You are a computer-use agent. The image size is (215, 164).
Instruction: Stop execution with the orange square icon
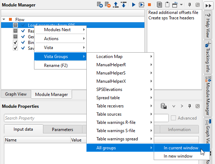click(149, 5)
